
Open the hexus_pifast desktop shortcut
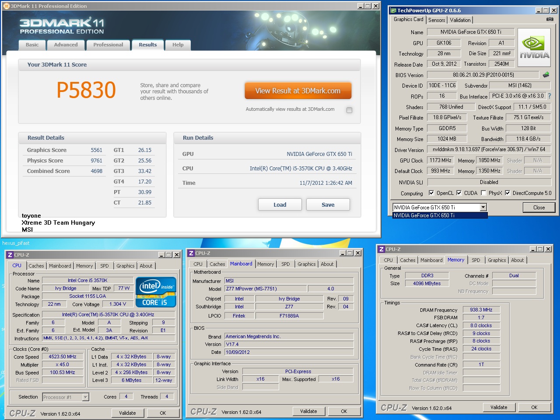pyautogui.click(x=16, y=243)
